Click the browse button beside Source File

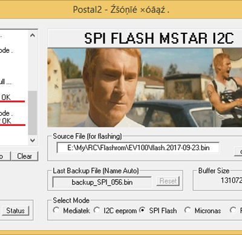click(238, 151)
